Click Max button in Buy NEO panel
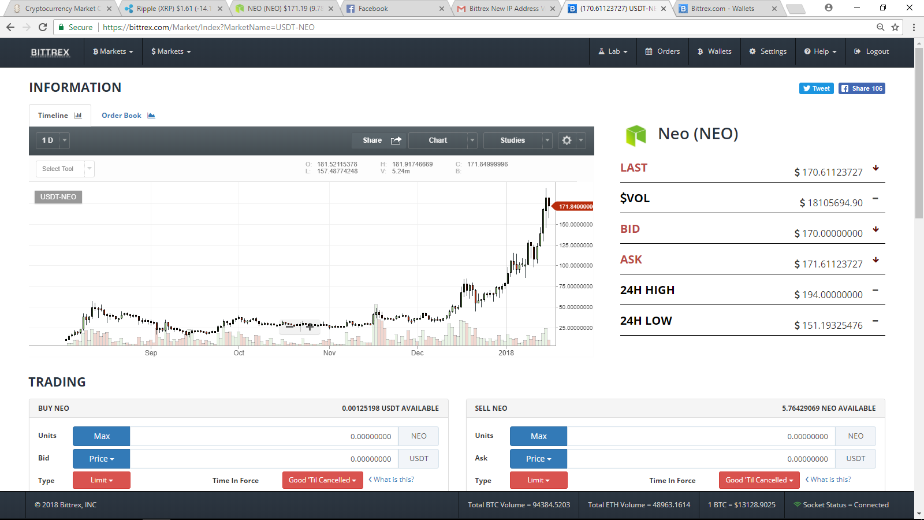This screenshot has height=520, width=924. point(102,436)
